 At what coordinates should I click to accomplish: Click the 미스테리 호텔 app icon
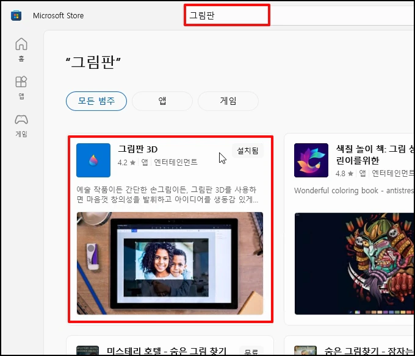[x=87, y=351]
